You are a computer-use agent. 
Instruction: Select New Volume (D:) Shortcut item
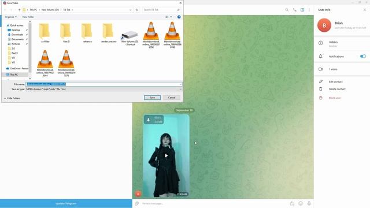click(x=129, y=38)
